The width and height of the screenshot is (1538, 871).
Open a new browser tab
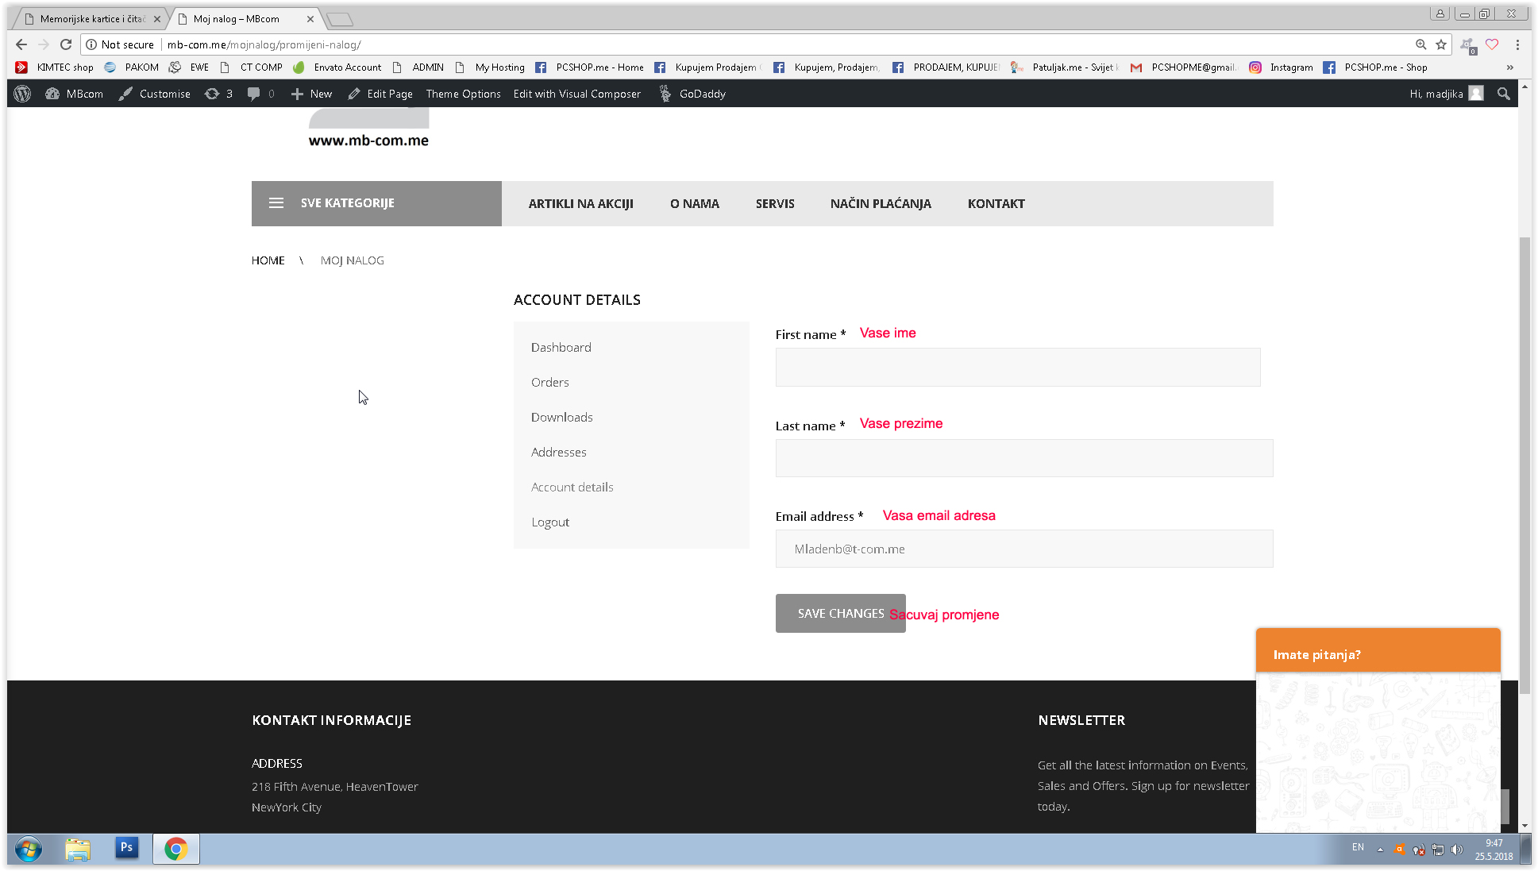coord(340,19)
